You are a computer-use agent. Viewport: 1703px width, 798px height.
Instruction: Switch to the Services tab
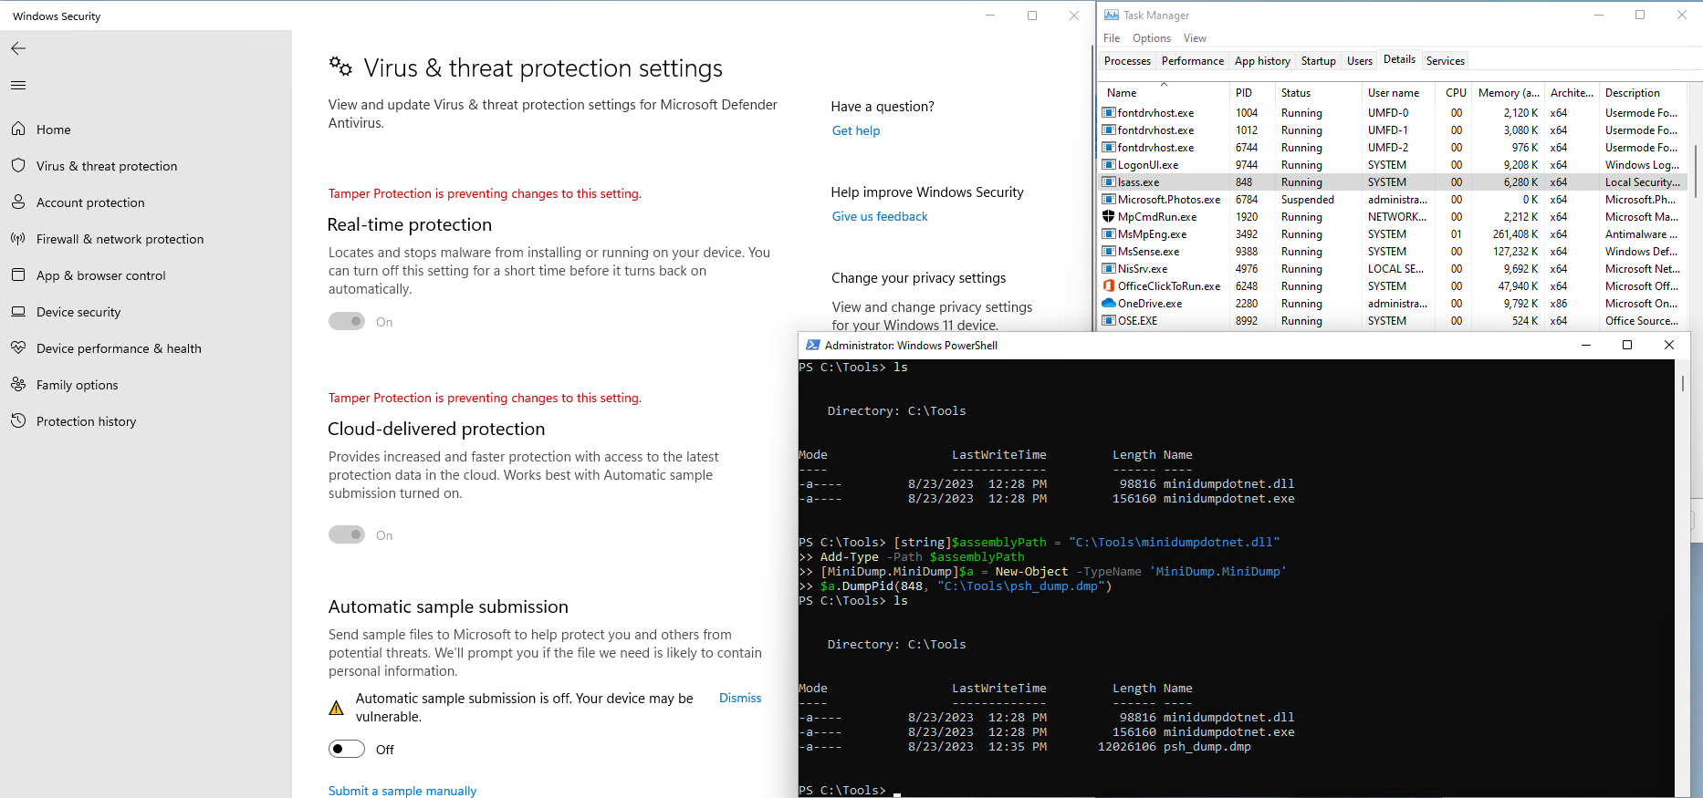pyautogui.click(x=1446, y=61)
